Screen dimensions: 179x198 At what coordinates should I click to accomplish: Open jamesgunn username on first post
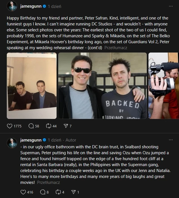click(x=31, y=6)
